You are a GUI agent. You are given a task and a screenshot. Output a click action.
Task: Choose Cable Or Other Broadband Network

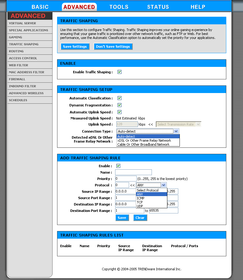point(148,144)
